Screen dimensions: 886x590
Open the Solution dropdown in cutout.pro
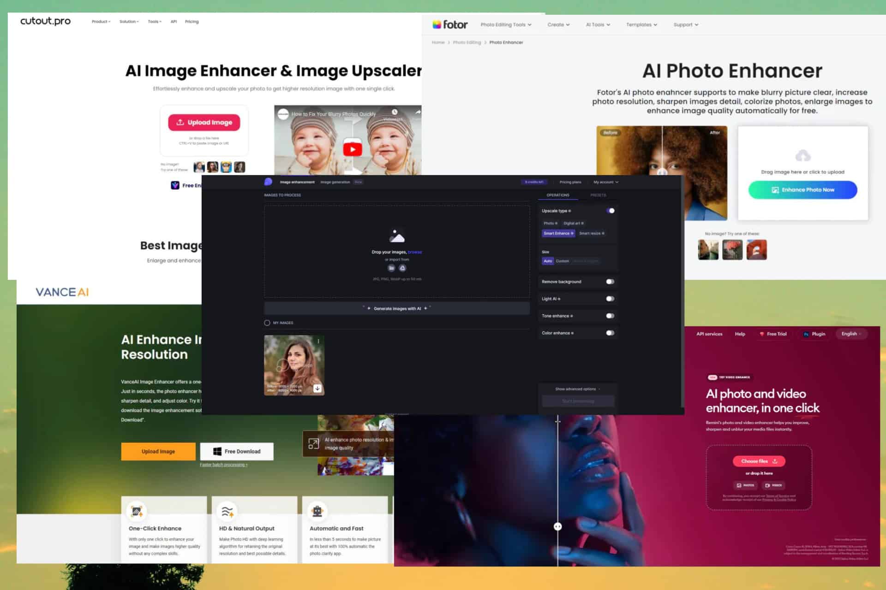click(x=129, y=22)
